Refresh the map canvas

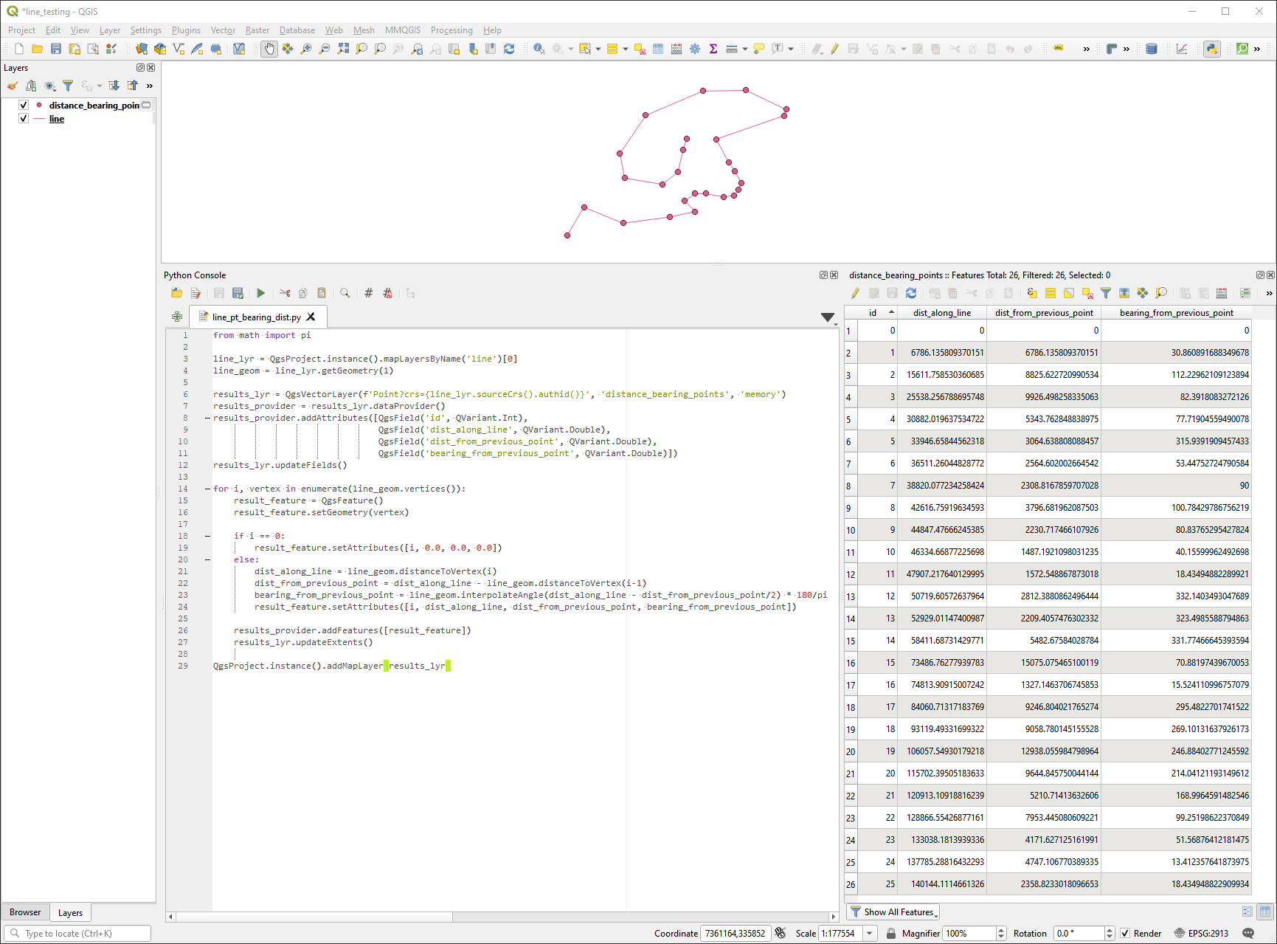coord(509,49)
